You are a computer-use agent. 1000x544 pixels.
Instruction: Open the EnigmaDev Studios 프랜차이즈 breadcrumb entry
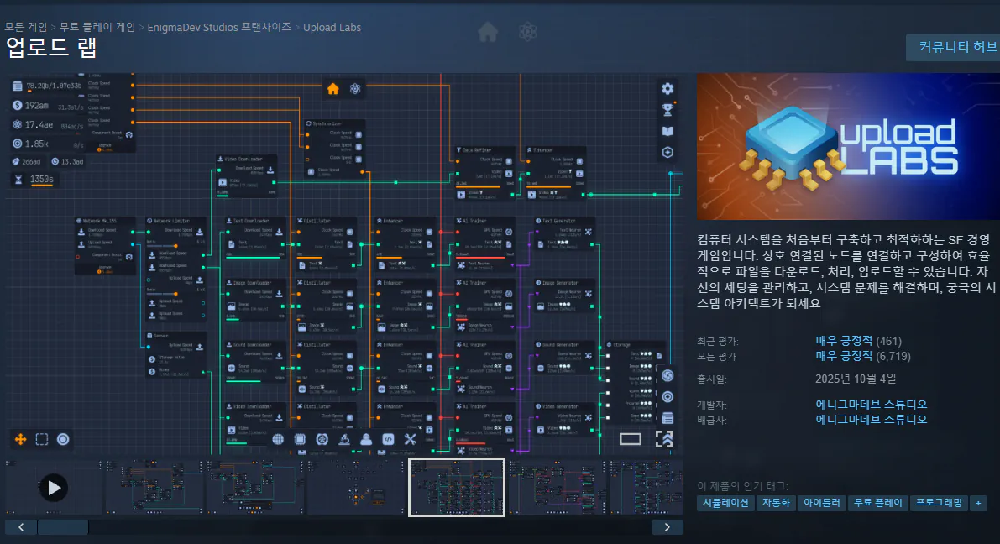point(218,27)
